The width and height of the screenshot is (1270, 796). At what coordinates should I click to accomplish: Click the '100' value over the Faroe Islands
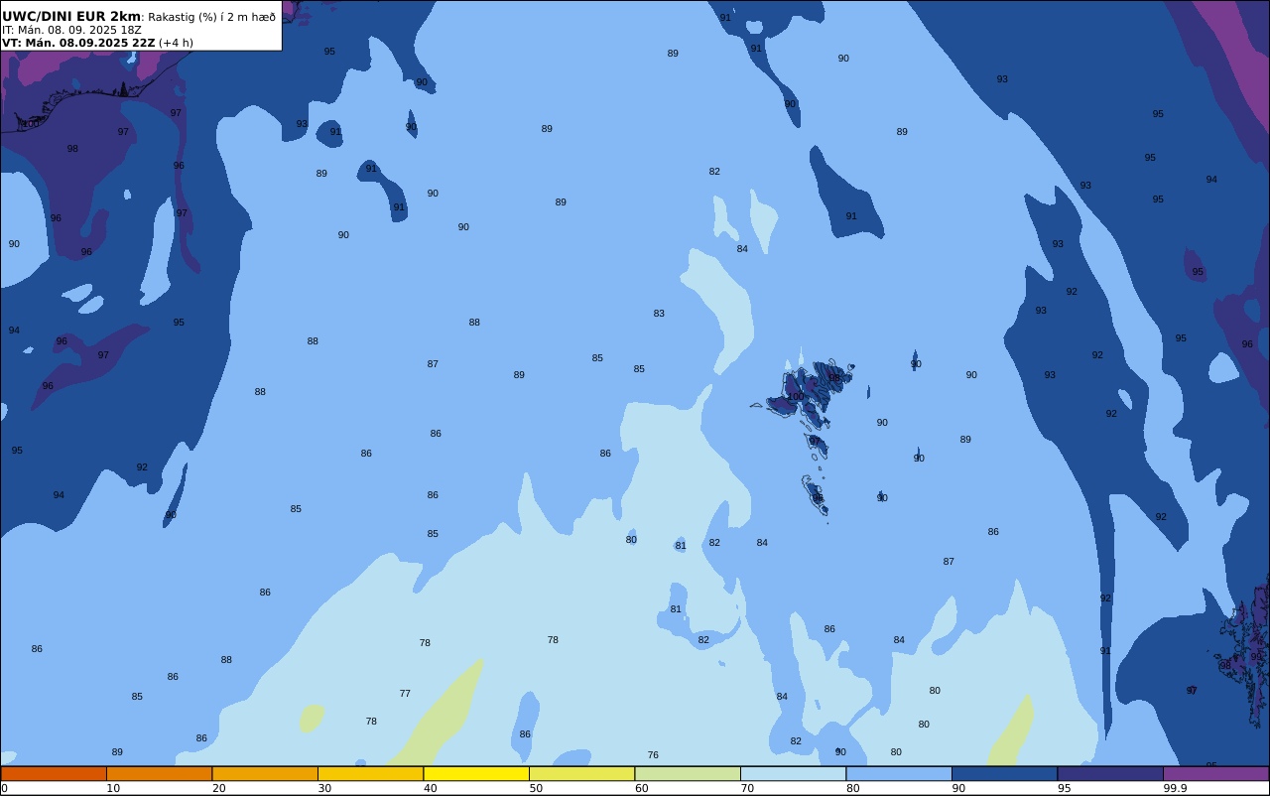(x=796, y=396)
